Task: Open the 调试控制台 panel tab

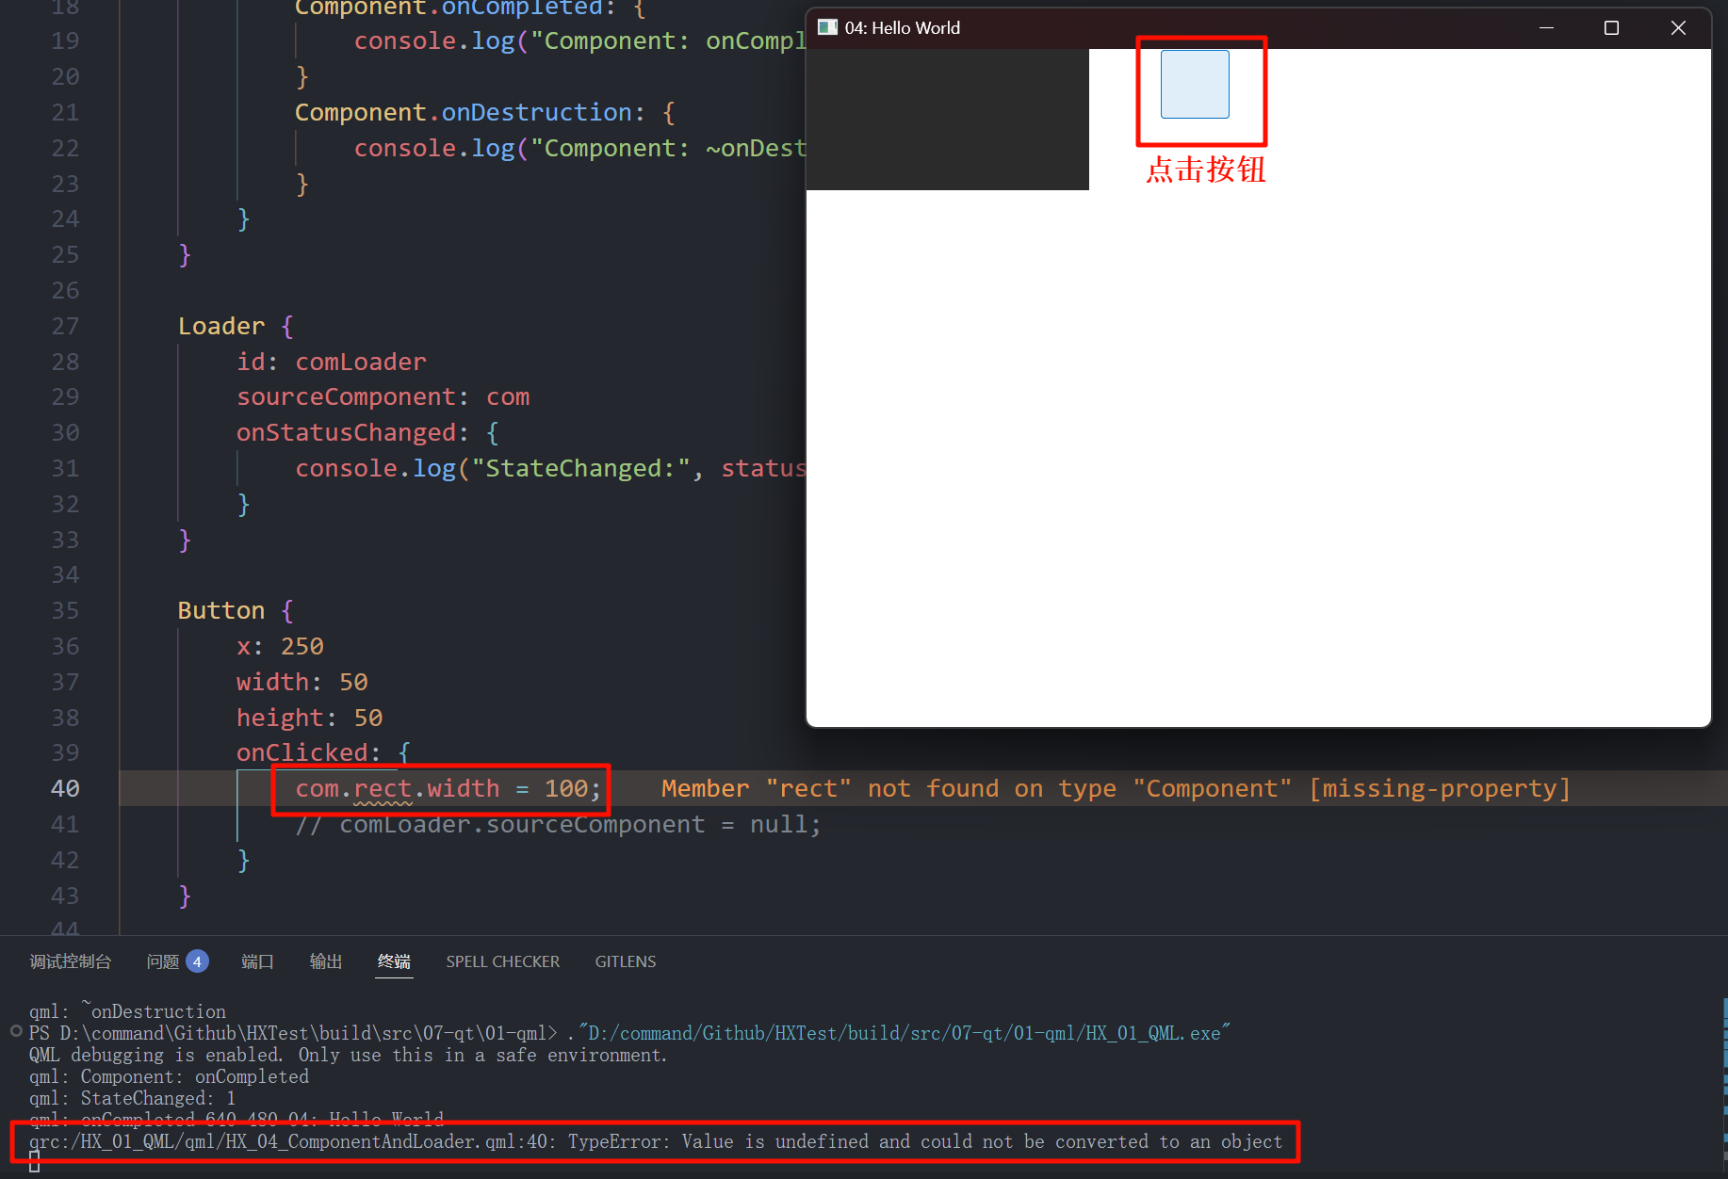Action: point(71,961)
